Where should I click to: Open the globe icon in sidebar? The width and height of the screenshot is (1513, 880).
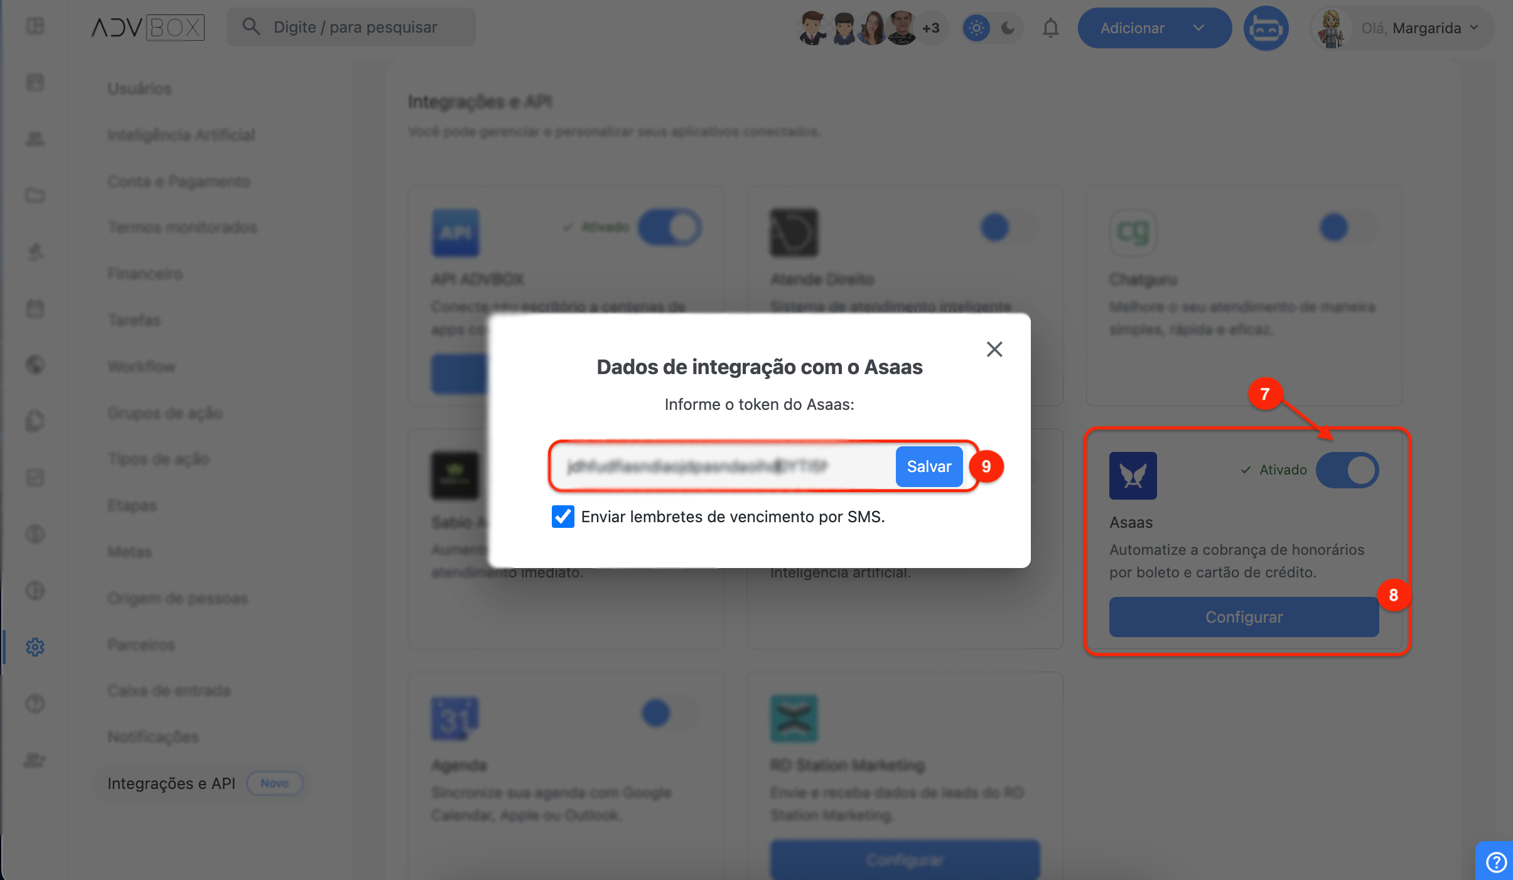[x=35, y=365]
